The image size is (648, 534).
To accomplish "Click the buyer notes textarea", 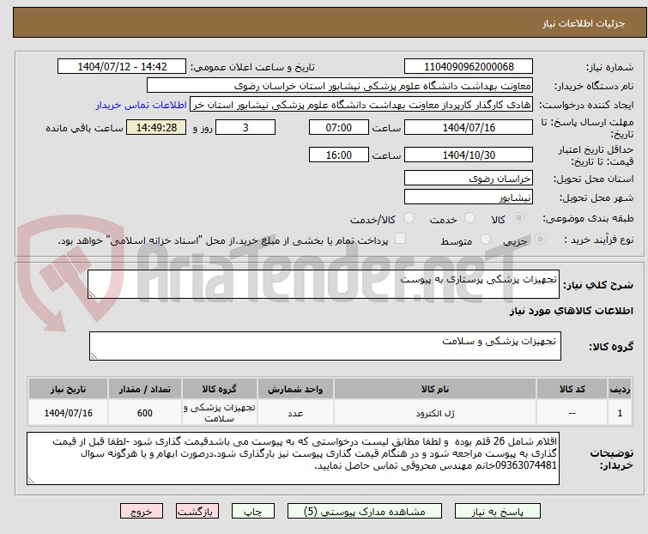I will [x=293, y=458].
